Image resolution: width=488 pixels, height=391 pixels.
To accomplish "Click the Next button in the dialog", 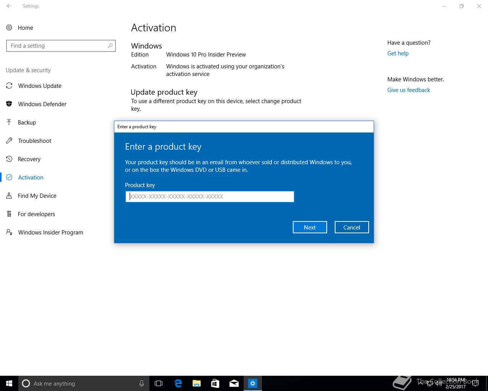I will [x=310, y=227].
